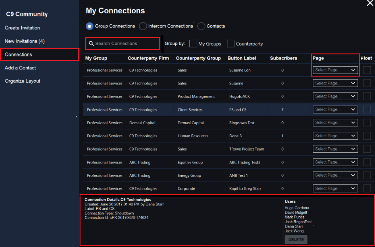Select the Dena B connection row
The image size is (375, 247).
[229, 136]
